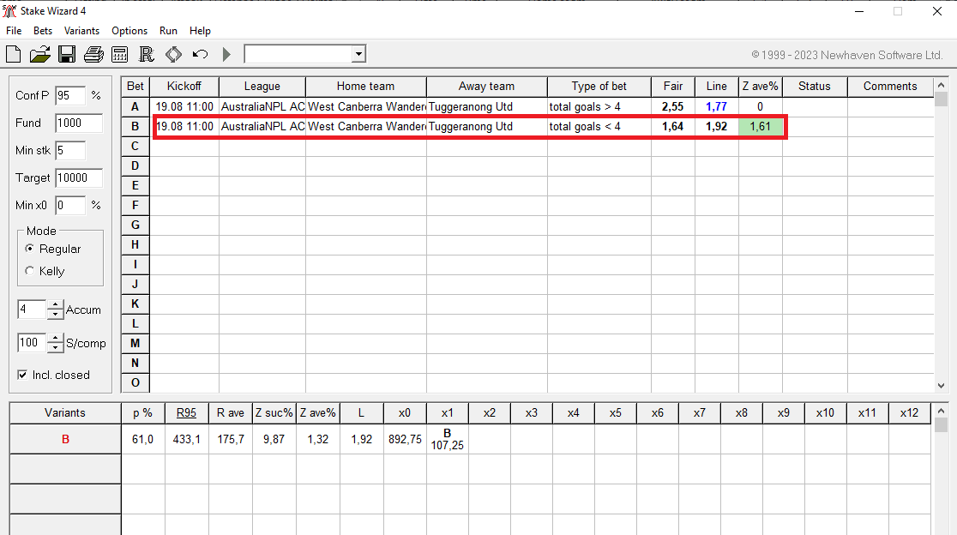This screenshot has width=957, height=535.
Task: Open the Variants menu
Action: 81,31
